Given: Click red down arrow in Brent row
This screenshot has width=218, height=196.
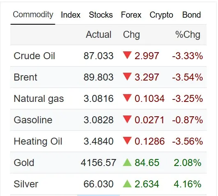Looking at the screenshot, I should [x=127, y=76].
